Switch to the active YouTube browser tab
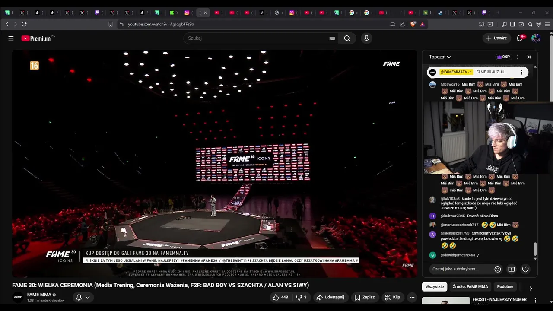 click(203, 13)
